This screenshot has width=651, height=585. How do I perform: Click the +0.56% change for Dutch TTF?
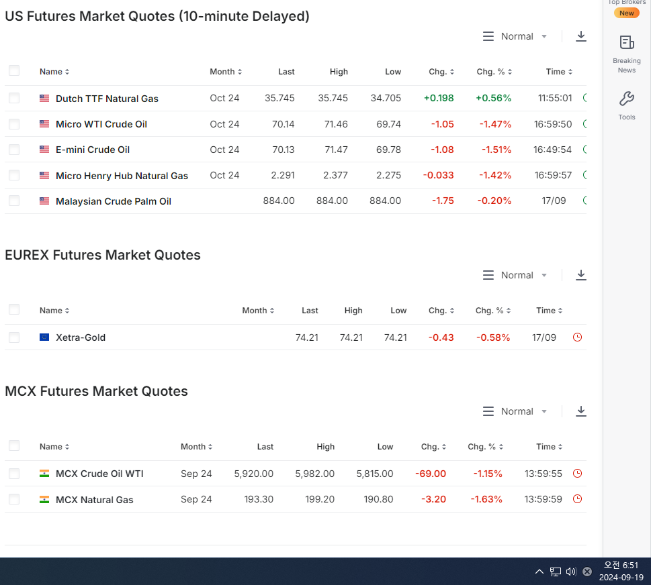[493, 98]
